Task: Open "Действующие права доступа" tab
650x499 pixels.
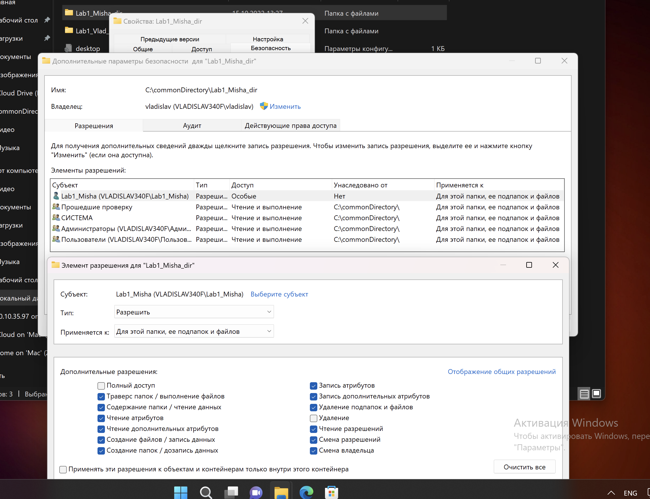Action: [290, 126]
